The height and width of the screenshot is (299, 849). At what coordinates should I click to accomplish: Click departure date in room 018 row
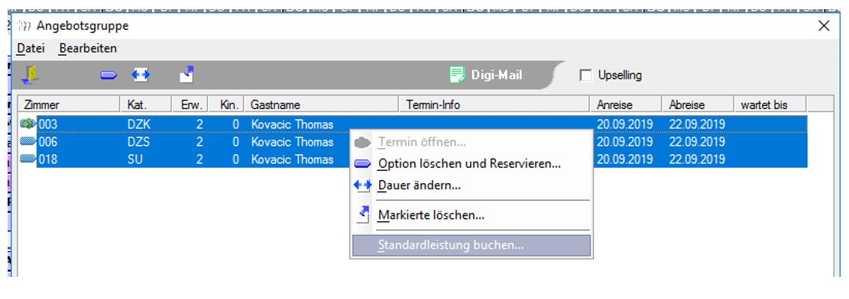coord(697,159)
